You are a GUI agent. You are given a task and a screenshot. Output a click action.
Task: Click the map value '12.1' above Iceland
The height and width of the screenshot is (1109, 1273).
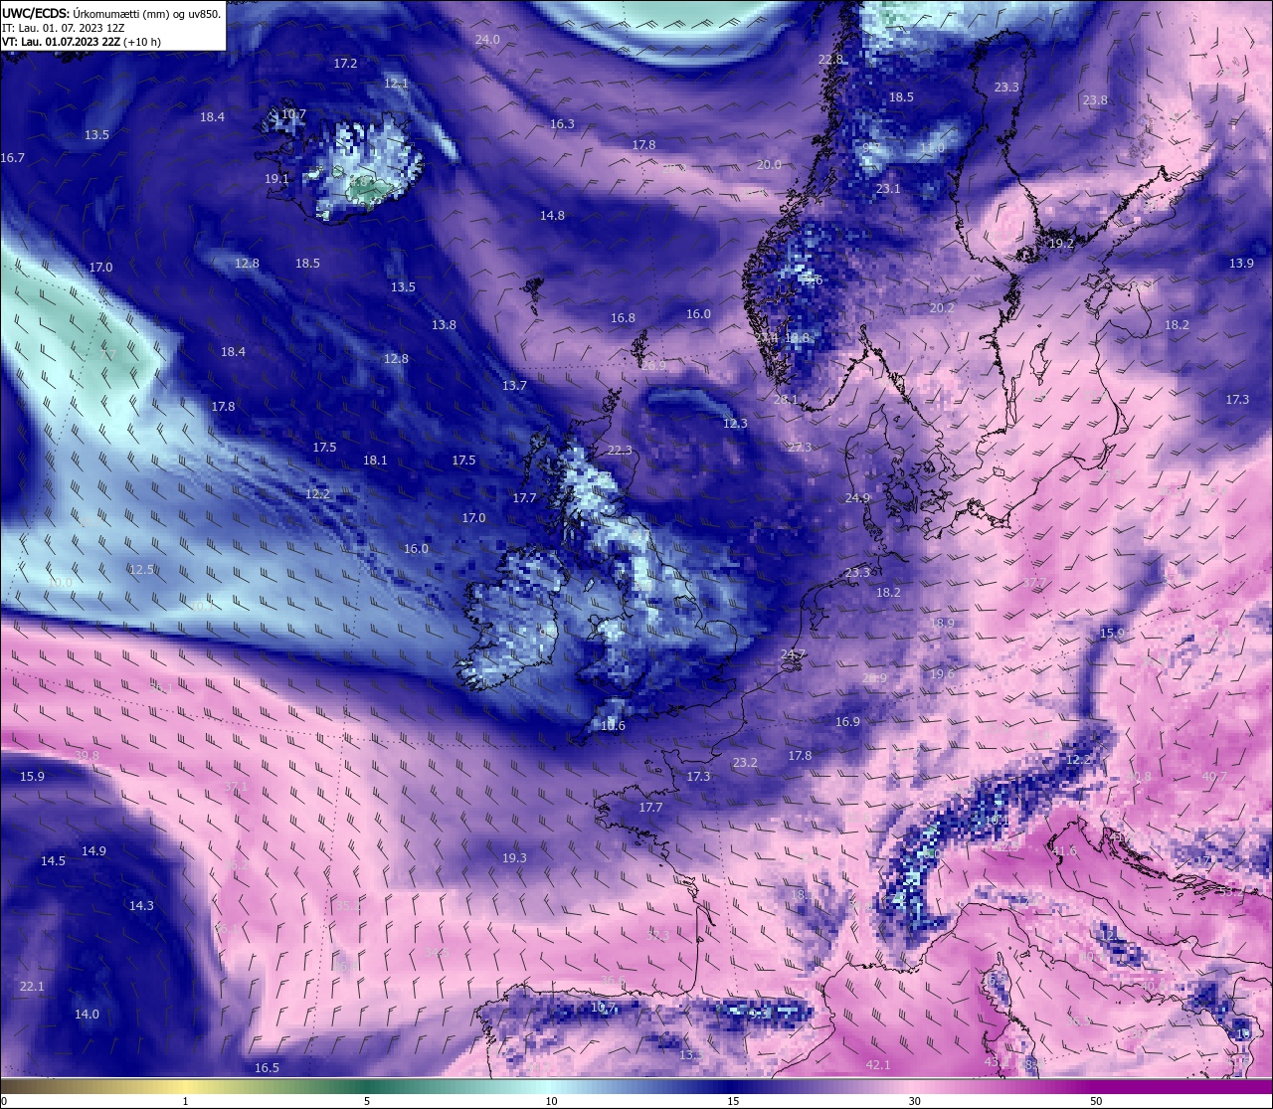[396, 84]
